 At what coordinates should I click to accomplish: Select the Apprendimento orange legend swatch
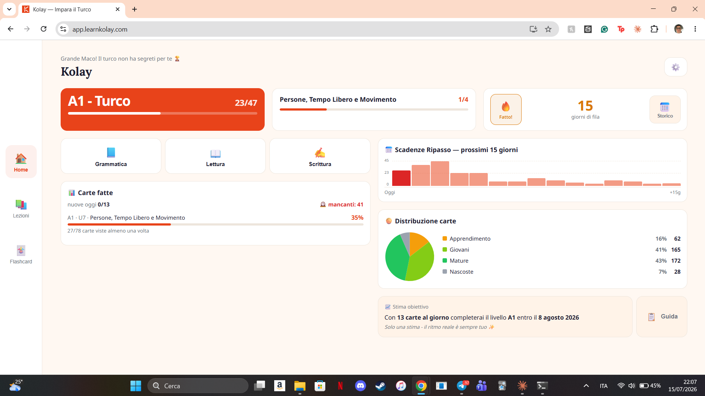(x=445, y=239)
